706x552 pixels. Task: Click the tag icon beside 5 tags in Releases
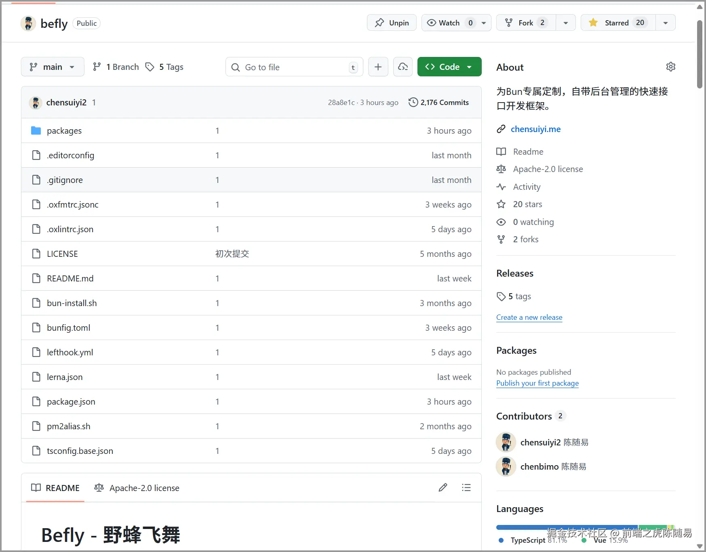[x=501, y=296]
